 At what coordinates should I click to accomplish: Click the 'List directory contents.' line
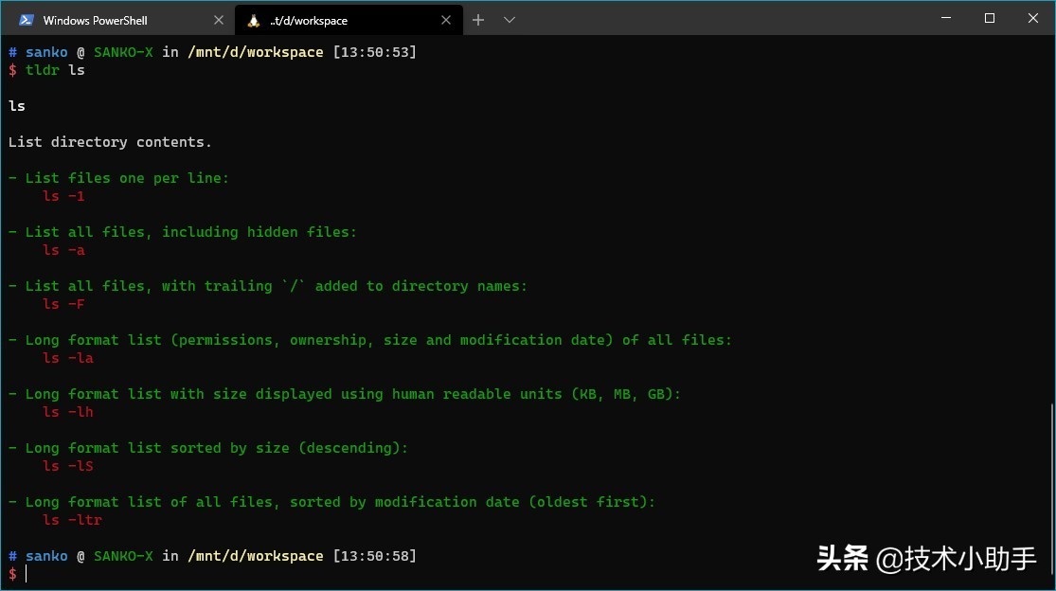[x=110, y=142]
